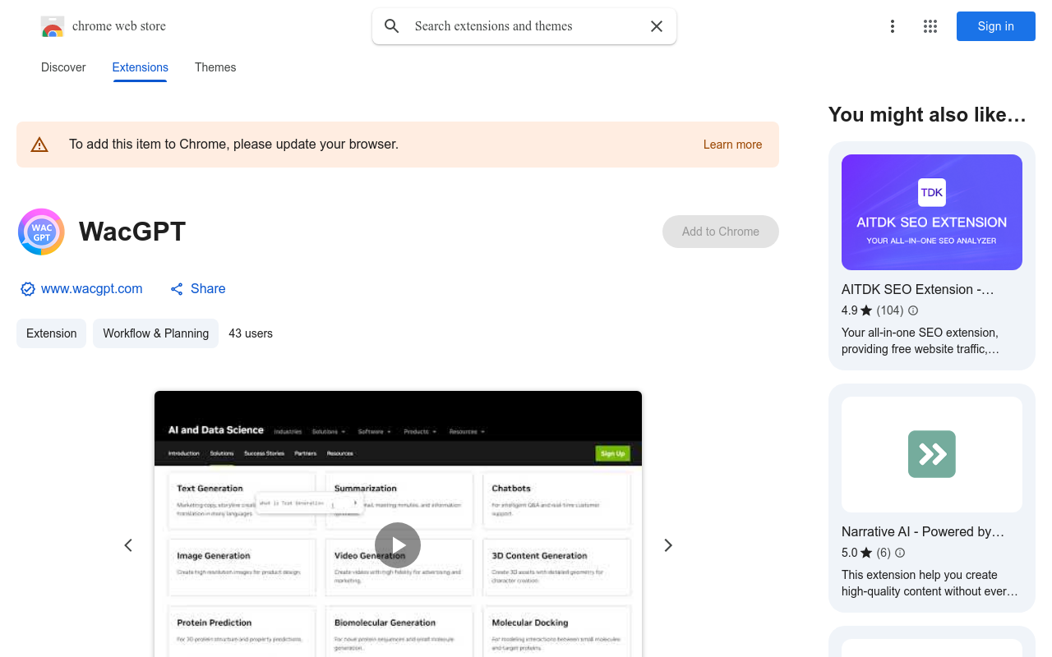
Task: Click the AITDK SEO Extension title
Action: [x=918, y=289]
